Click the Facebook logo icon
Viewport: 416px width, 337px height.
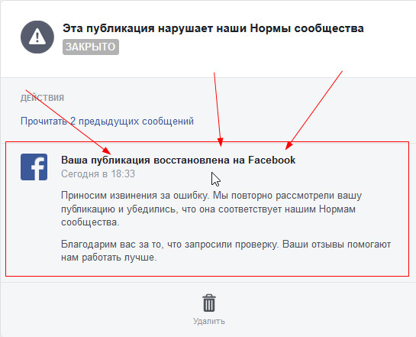tap(34, 167)
